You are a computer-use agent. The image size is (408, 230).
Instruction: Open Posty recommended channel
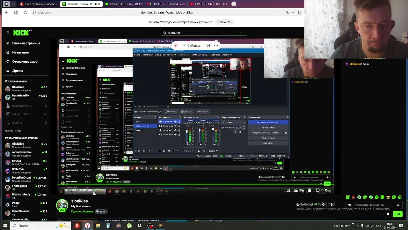pyautogui.click(x=26, y=204)
